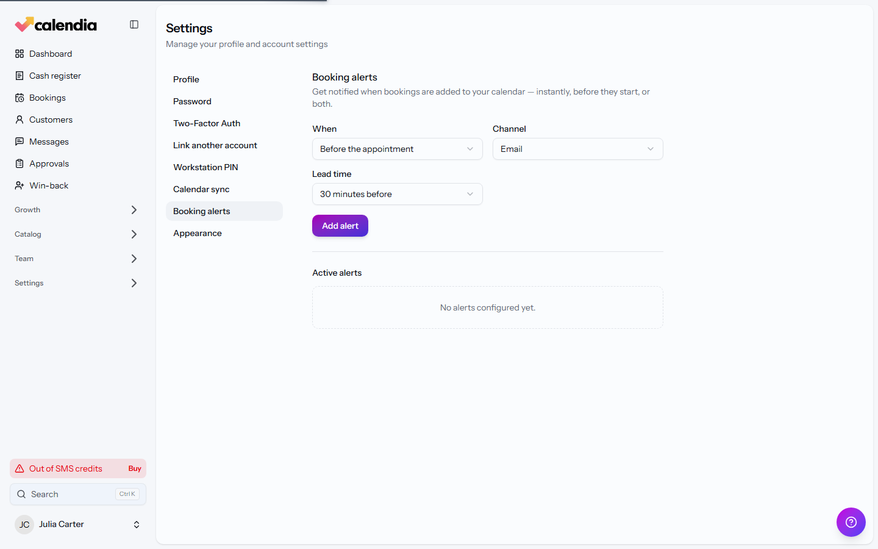This screenshot has width=878, height=549.
Task: Open the When dropdown
Action: (398, 149)
